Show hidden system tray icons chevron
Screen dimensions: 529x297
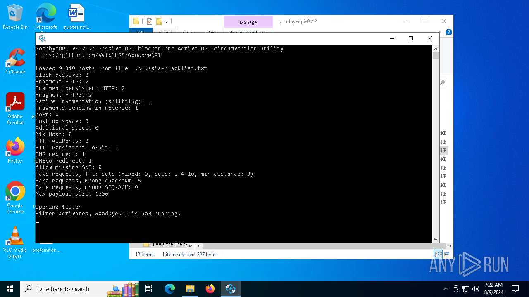[446, 289]
